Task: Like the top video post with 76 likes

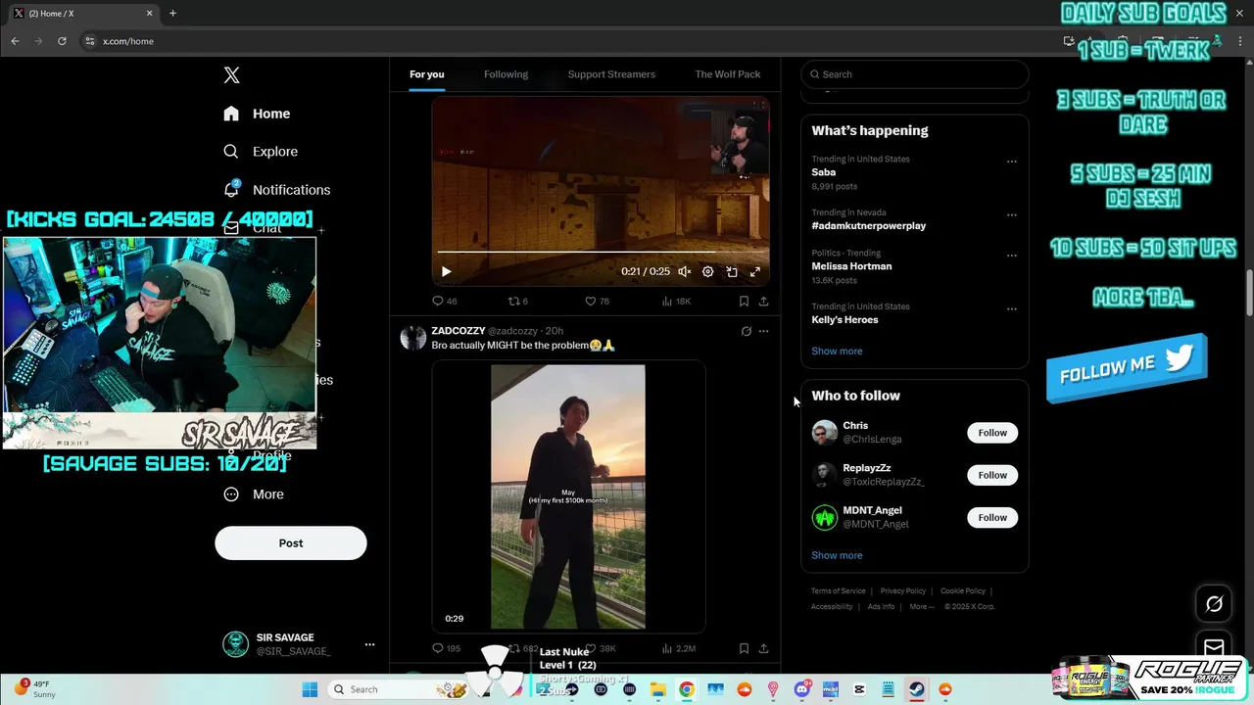Action: tap(597, 302)
